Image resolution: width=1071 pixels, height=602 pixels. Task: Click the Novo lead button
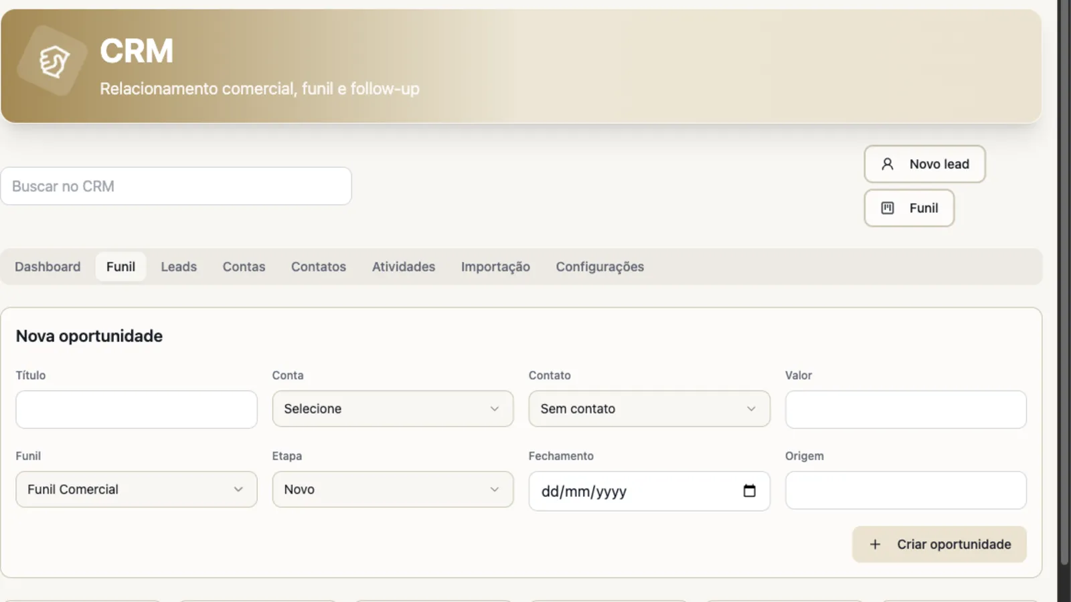(924, 164)
